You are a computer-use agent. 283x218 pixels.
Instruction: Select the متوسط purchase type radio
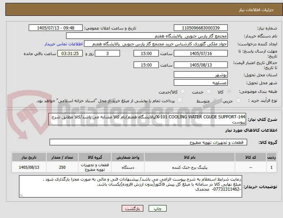[215, 100]
